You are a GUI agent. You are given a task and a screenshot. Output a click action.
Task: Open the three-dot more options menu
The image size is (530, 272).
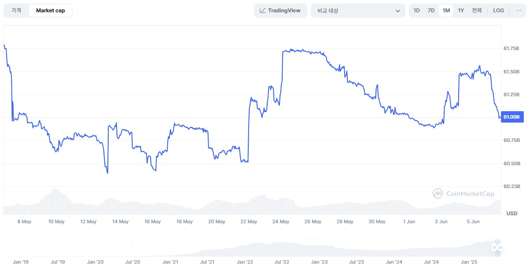[518, 11]
